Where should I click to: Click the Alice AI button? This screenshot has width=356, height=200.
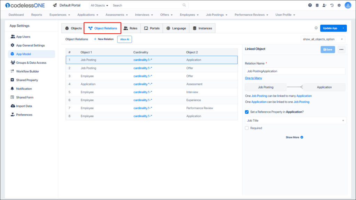(x=124, y=39)
